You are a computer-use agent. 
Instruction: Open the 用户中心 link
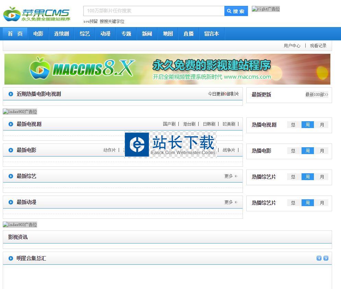click(x=292, y=46)
